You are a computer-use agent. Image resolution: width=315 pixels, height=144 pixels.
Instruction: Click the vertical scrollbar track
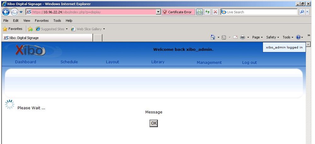(308, 95)
